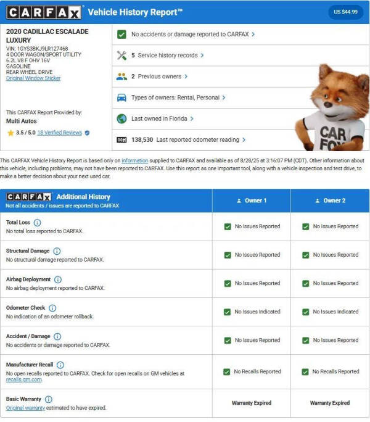Open the Original Window Sticker link
Viewport: 370px width, 422px height.
33,78
